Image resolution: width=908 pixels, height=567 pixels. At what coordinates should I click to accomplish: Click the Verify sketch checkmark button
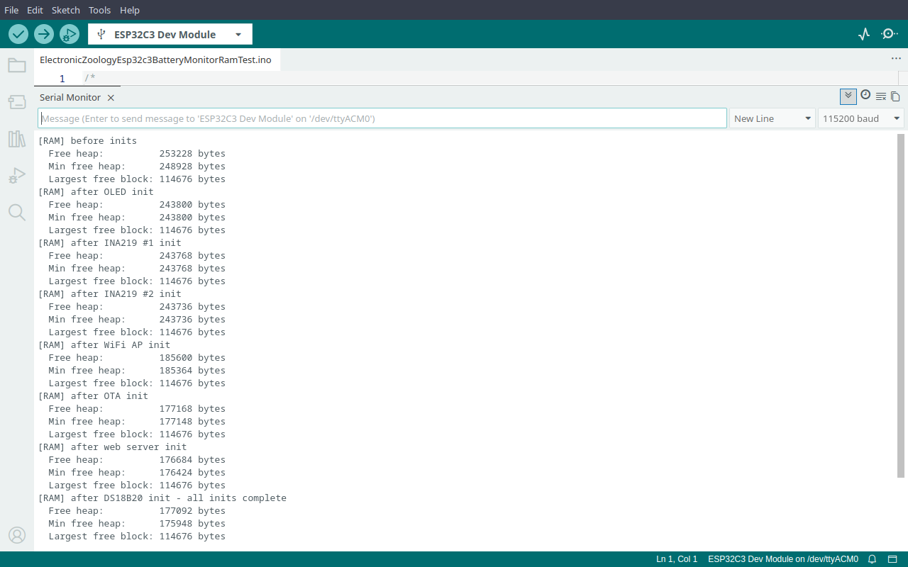click(18, 34)
